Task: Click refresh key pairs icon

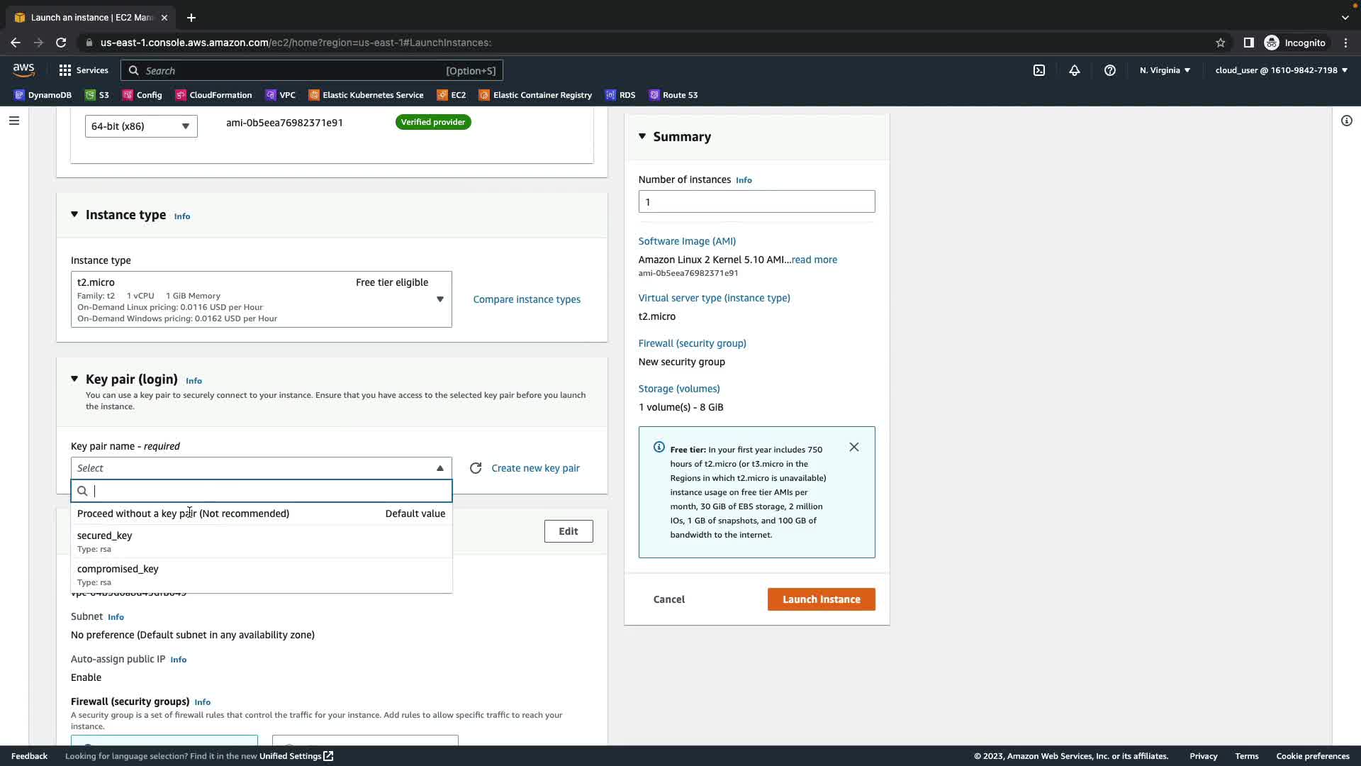Action: click(x=476, y=468)
